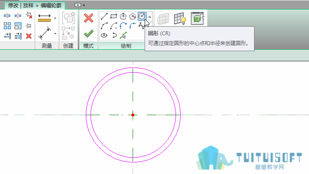Click the 修改 | 放样 > 编辑轮廓 tab

point(35,6)
